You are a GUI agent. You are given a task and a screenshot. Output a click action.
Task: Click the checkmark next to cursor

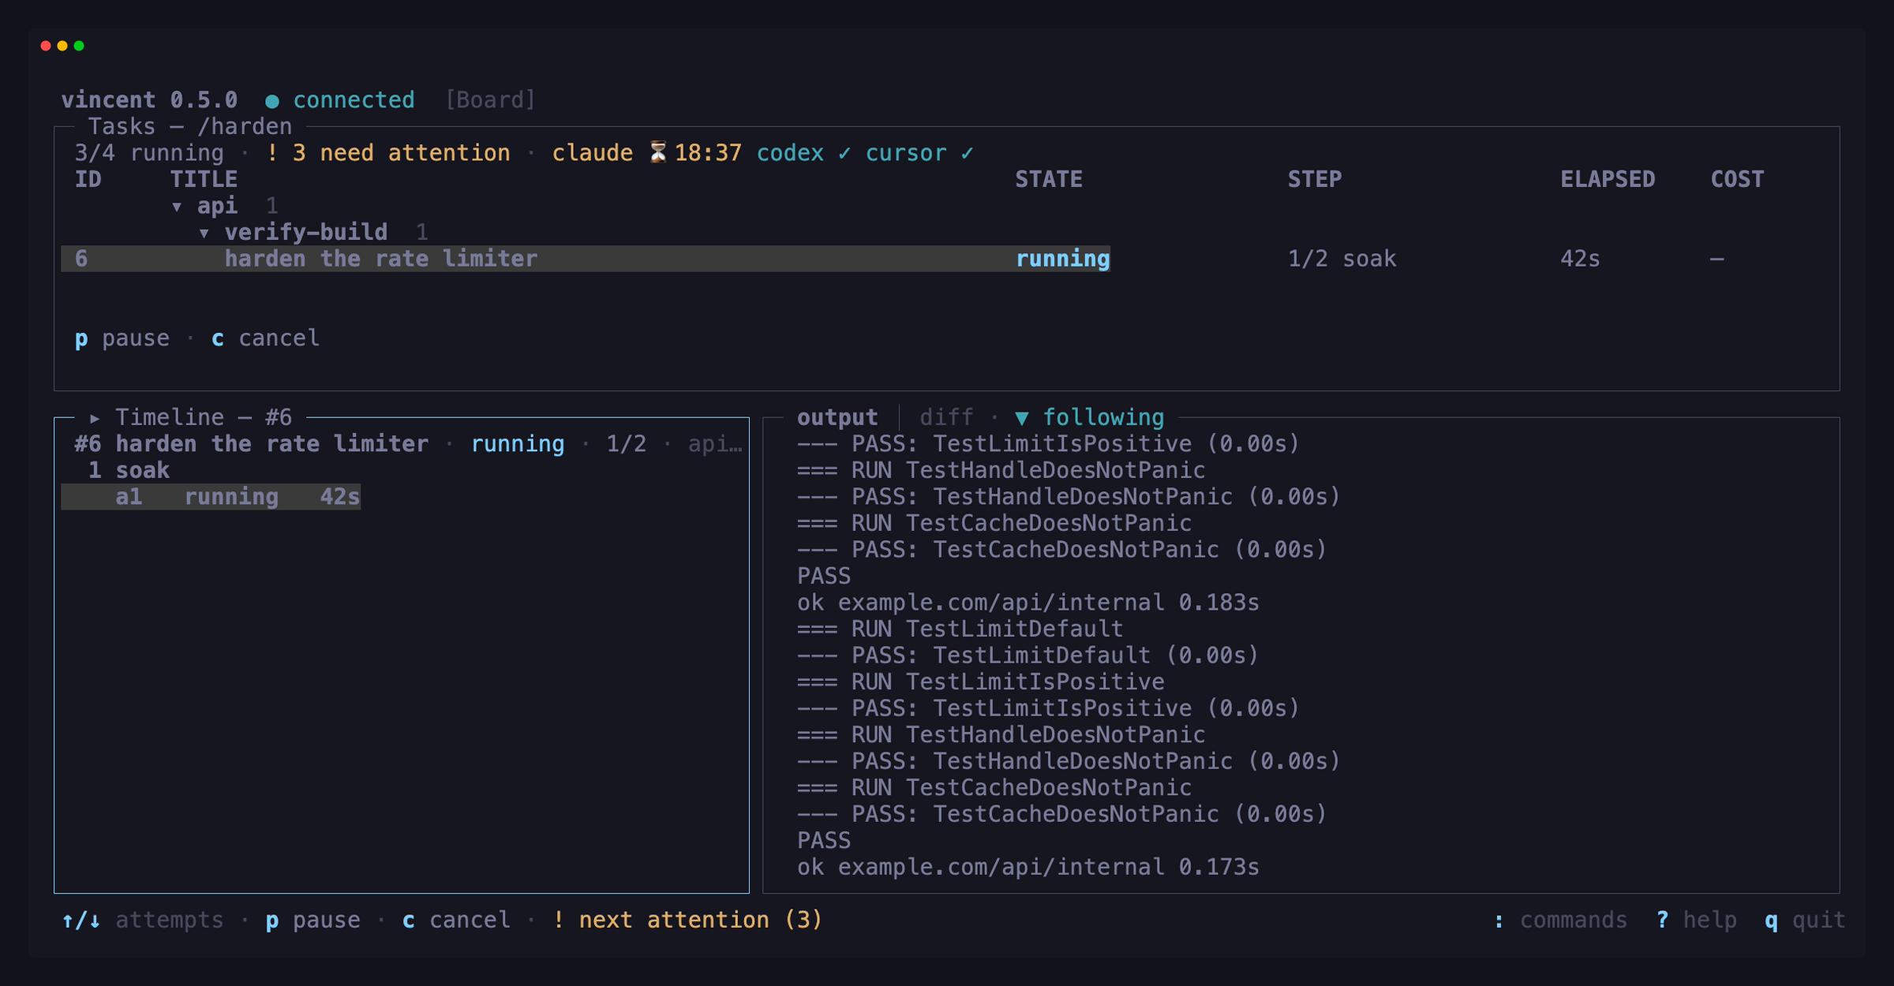click(x=967, y=153)
